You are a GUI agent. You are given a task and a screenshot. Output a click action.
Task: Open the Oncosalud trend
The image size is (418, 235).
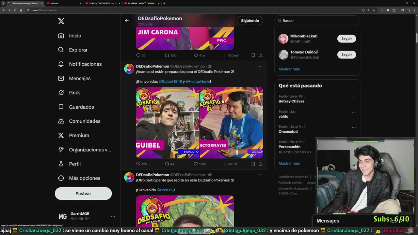(x=288, y=132)
